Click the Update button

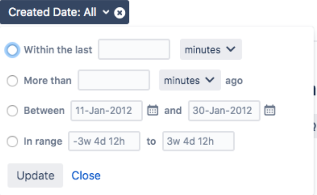35,175
